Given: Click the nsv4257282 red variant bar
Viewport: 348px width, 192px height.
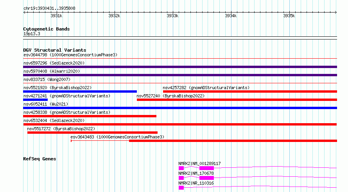Looking at the screenshot, I should coord(250,92).
